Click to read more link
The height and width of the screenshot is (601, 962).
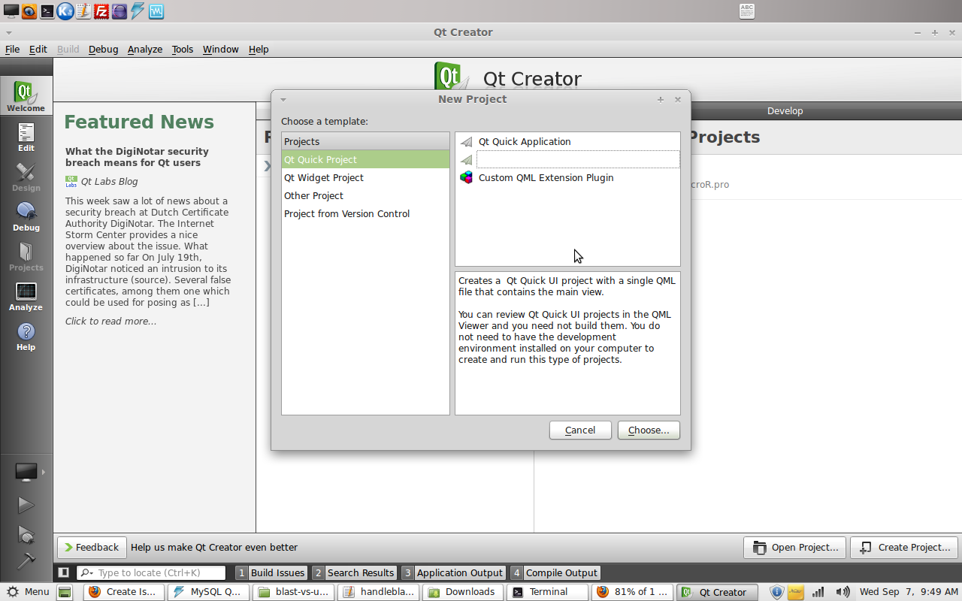[x=110, y=321]
